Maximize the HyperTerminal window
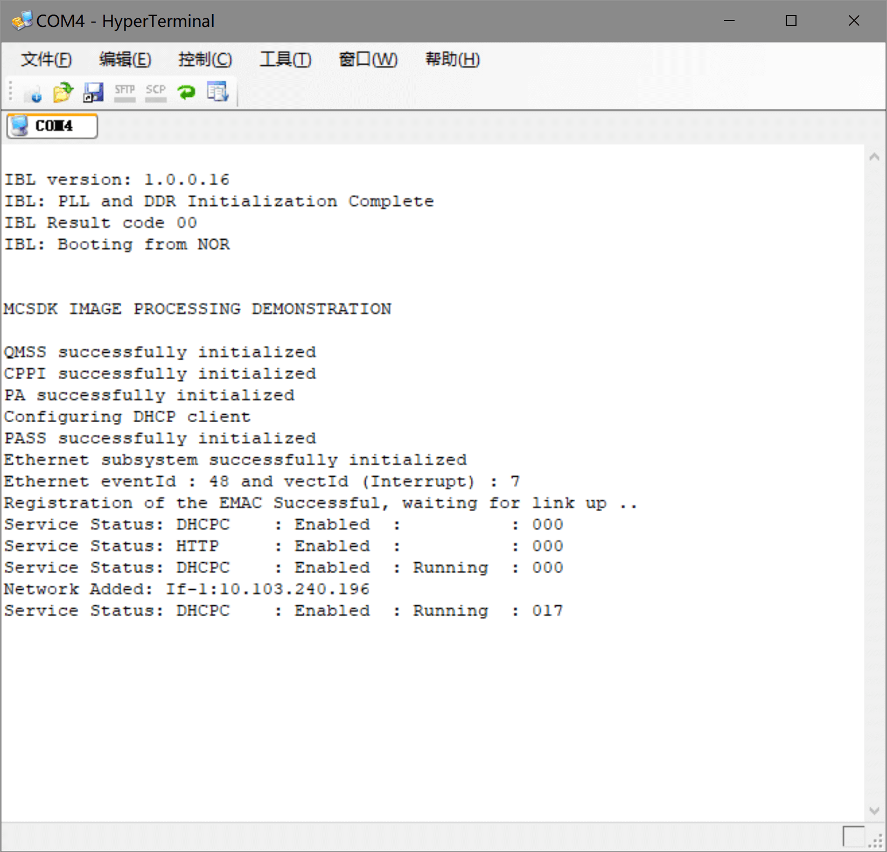887x852 pixels. point(791,21)
